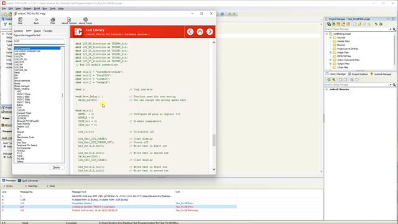The width and height of the screenshot is (398, 224).
Task: Open the File menu
Action: point(4,9)
